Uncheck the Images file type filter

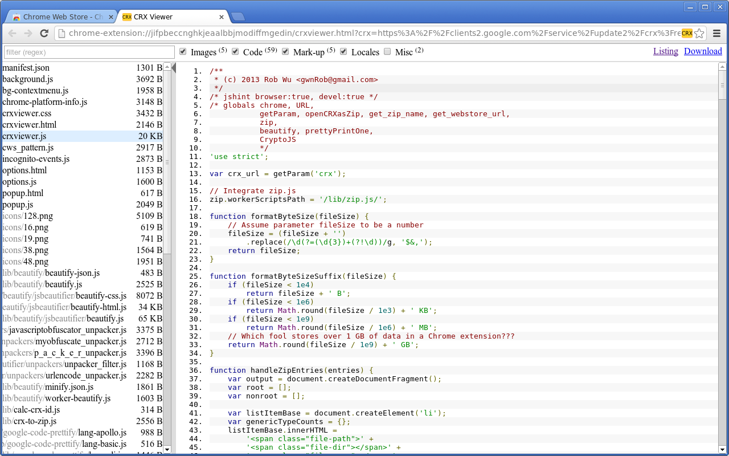click(183, 51)
